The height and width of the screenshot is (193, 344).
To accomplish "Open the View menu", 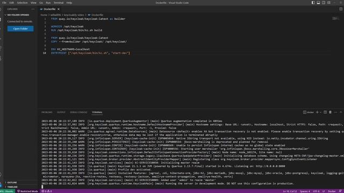I will point(33,3).
